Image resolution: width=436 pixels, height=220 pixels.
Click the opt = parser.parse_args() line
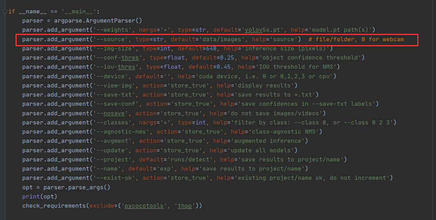[66, 187]
